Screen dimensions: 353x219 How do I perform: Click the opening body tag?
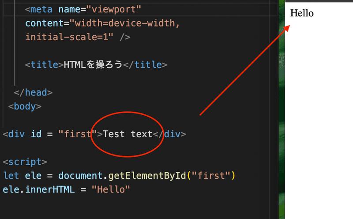25,106
